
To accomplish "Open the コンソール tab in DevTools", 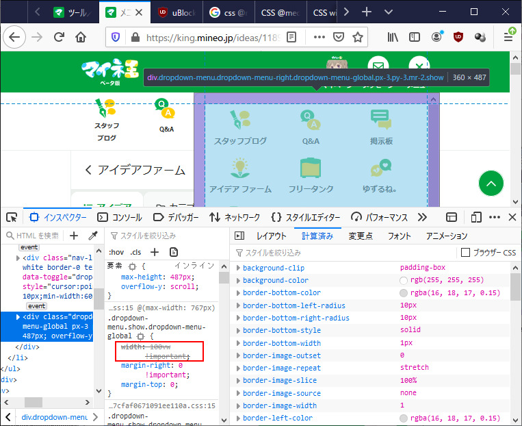I will point(119,217).
